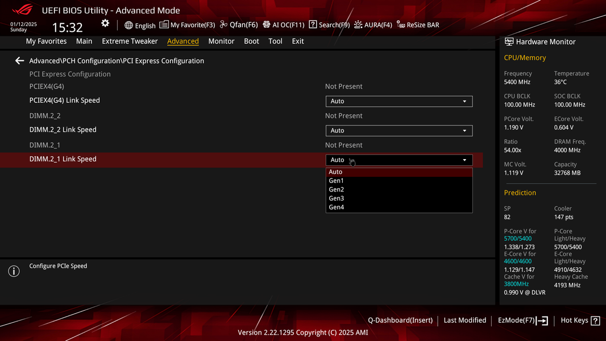606x341 pixels.
Task: Click the Hardware Monitor screen icon
Action: pos(509,41)
